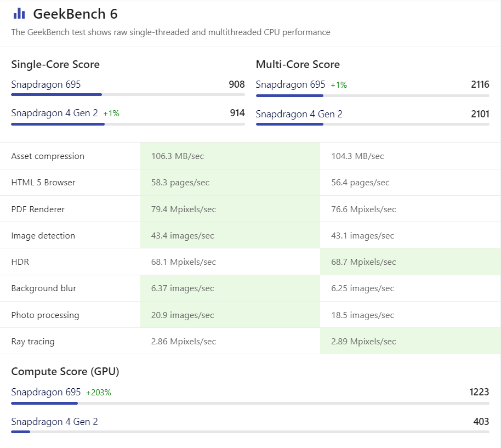Click the Image detection label
The width and height of the screenshot is (501, 448).
(x=43, y=235)
